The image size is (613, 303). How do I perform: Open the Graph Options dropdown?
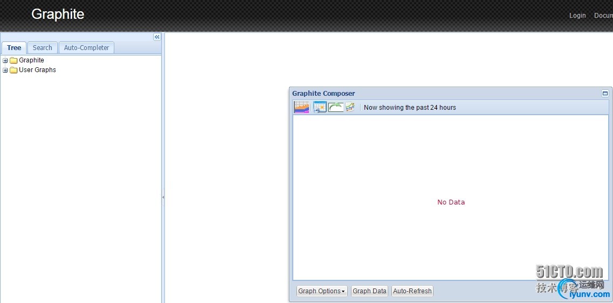[322, 291]
